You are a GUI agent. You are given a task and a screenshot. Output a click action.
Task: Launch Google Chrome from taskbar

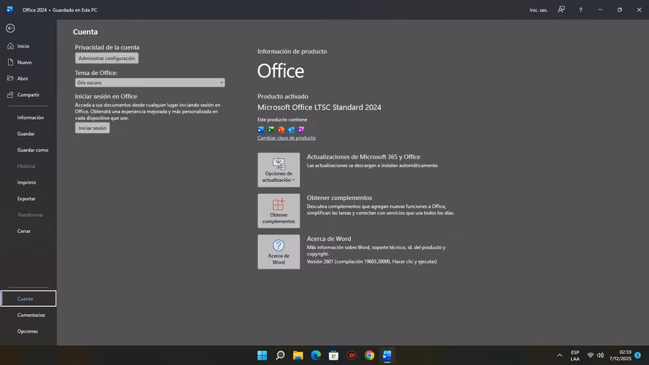tap(369, 356)
